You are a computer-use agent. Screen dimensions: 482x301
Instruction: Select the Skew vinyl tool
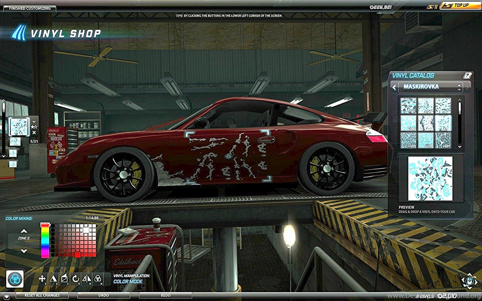click(64, 279)
